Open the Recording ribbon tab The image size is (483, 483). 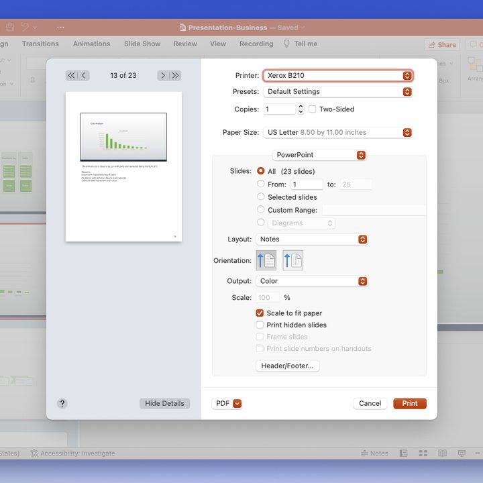click(x=256, y=44)
